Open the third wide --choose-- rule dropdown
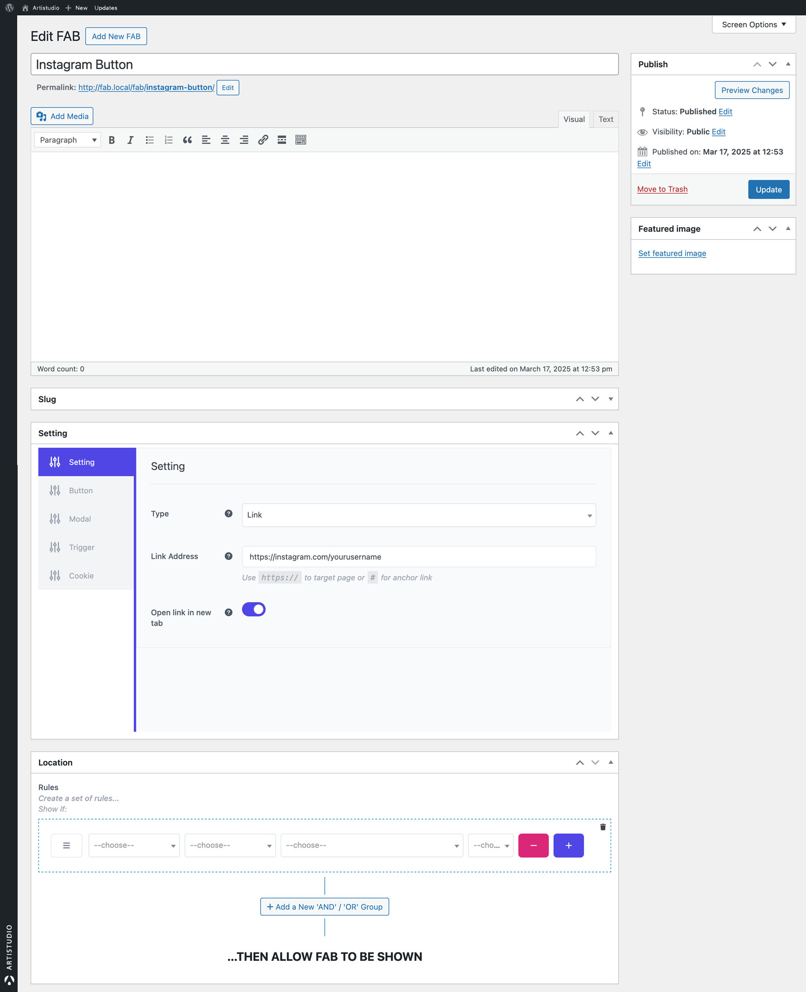 point(372,845)
